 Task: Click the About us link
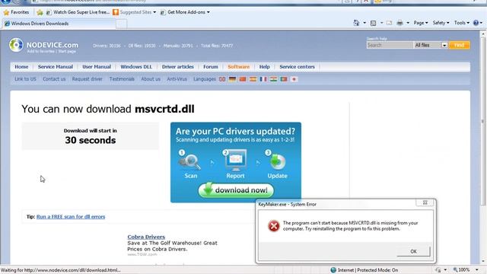click(x=151, y=79)
